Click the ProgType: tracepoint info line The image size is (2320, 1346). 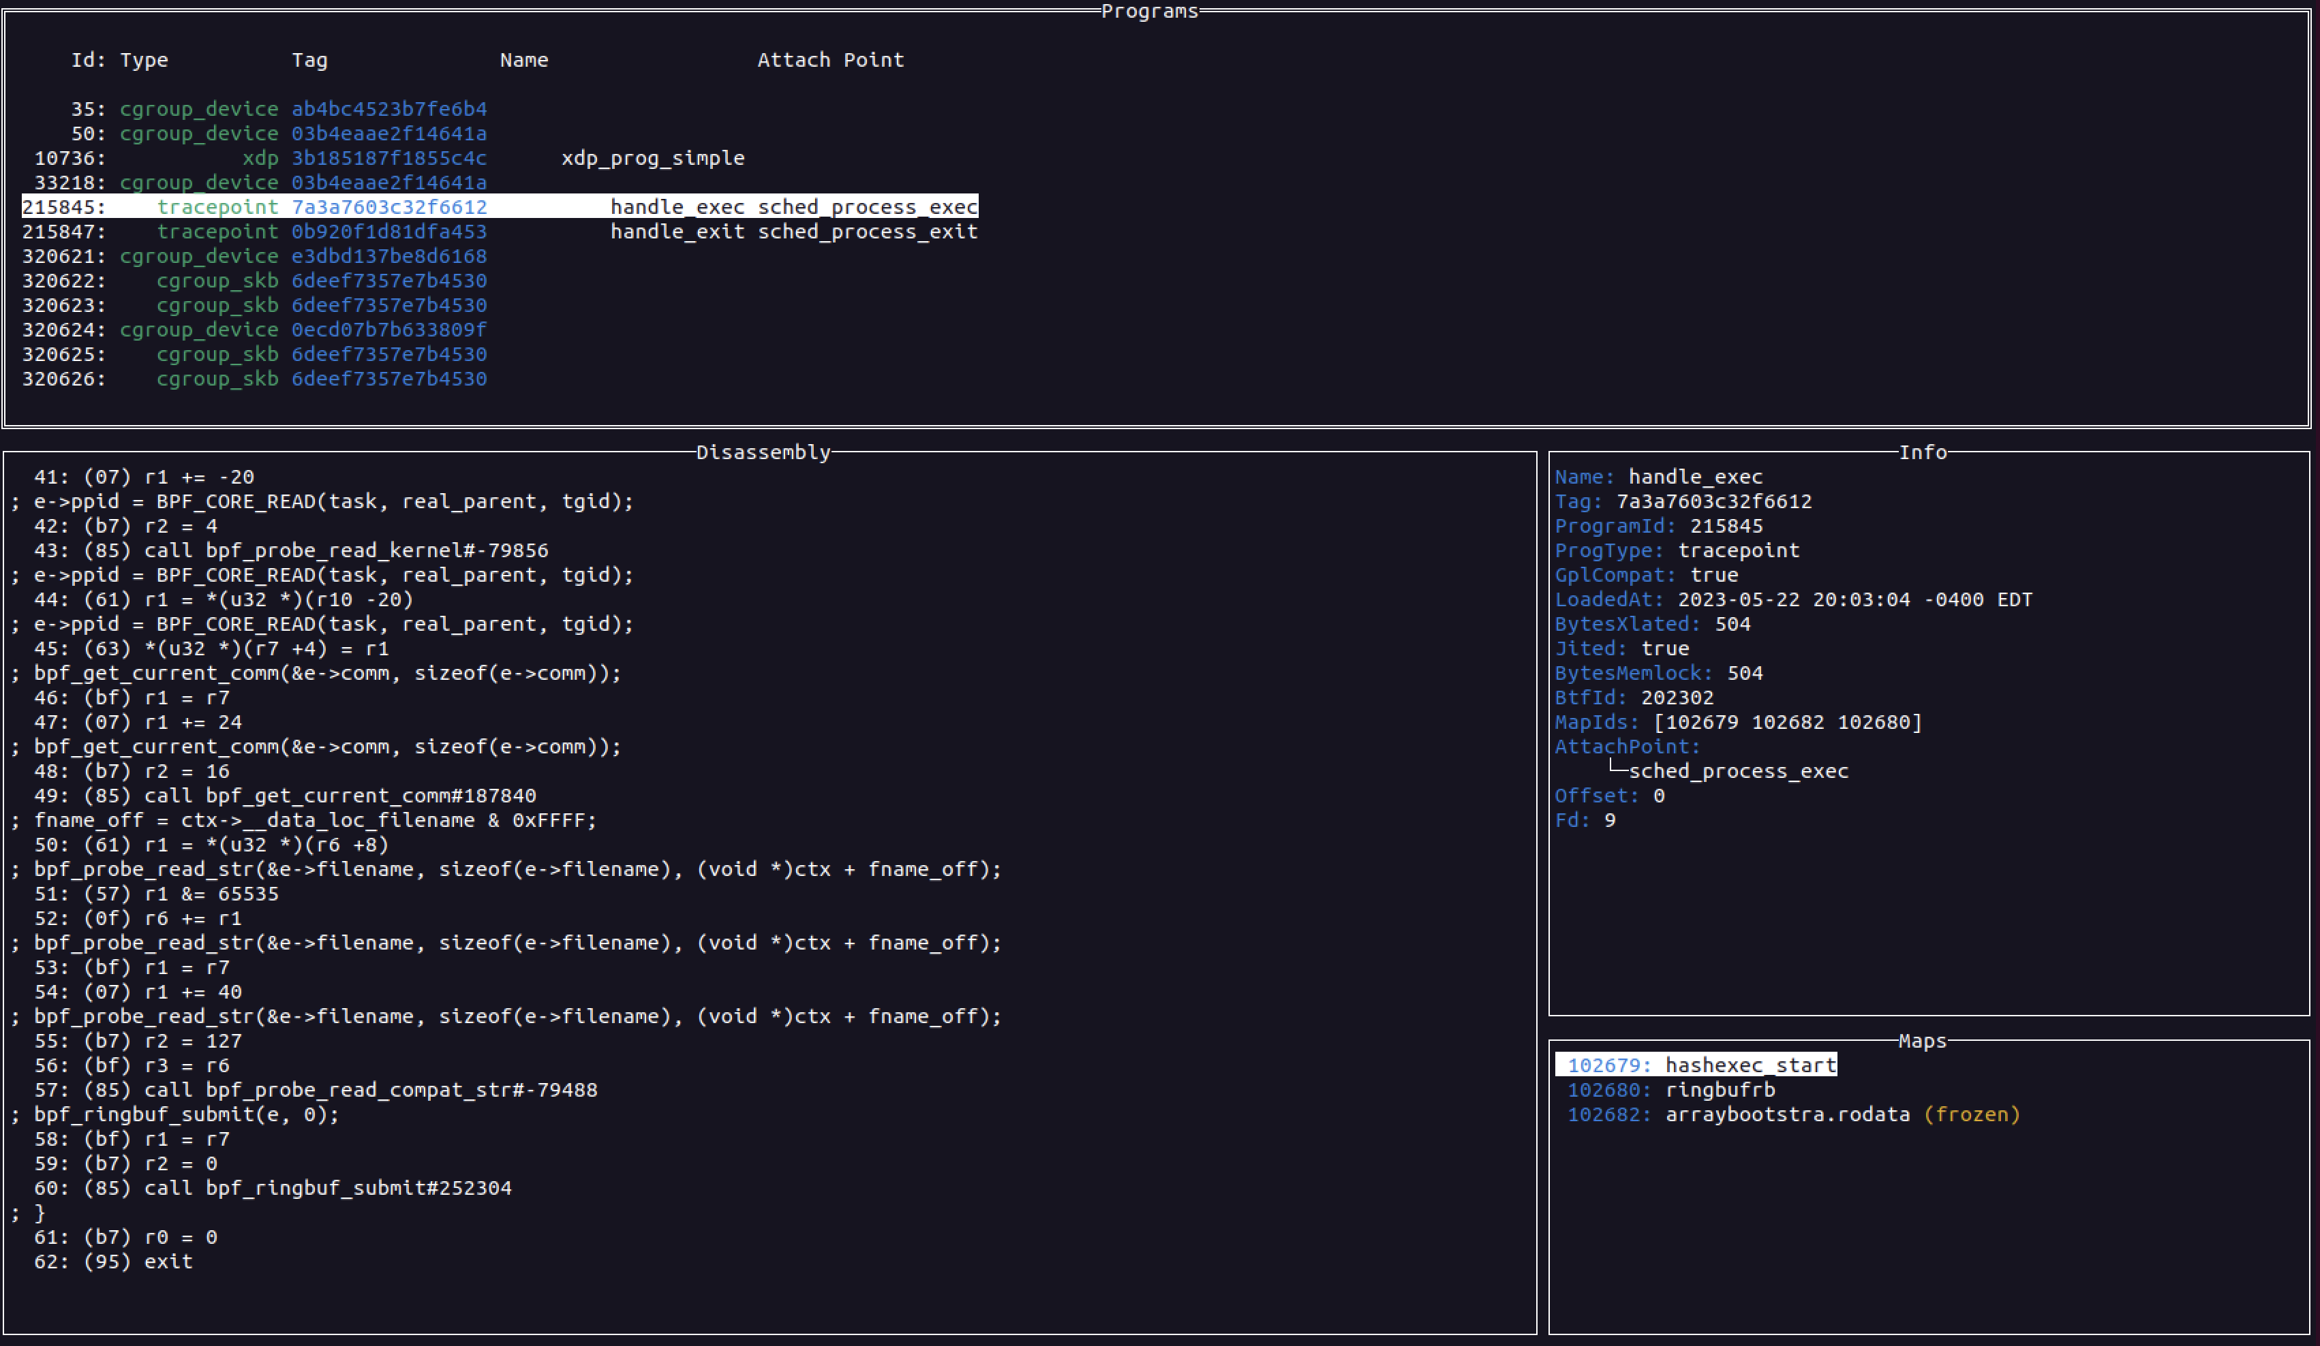coord(1677,550)
